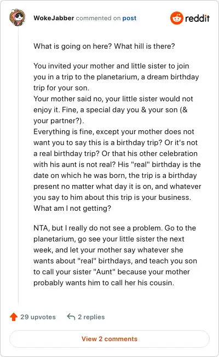Click the orange upvote arrow icon
The height and width of the screenshot is (357, 219).
(x=14, y=316)
